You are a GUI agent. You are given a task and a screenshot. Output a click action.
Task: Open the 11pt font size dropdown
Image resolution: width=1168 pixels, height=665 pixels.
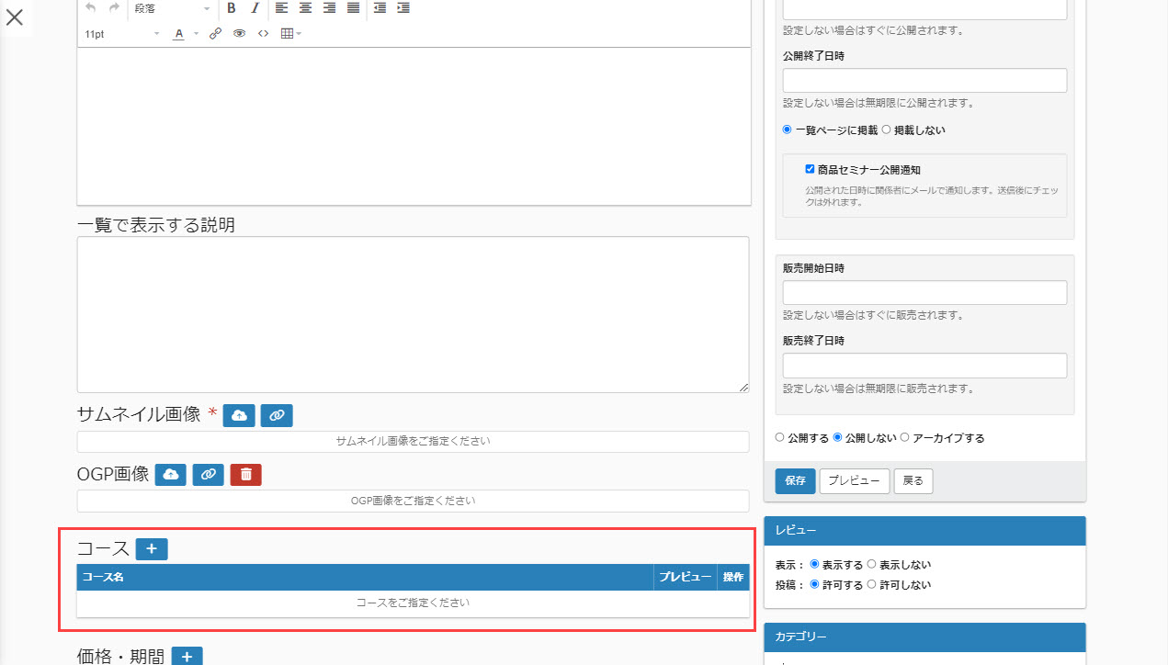(121, 34)
